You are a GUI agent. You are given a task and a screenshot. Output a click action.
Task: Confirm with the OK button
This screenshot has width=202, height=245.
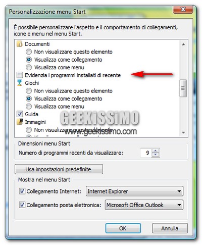pos(123,228)
